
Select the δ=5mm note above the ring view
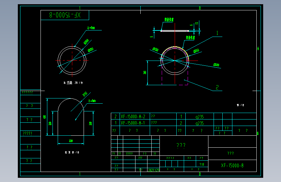pos(91,28)
